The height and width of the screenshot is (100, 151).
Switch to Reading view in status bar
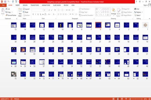click(x=122, y=99)
